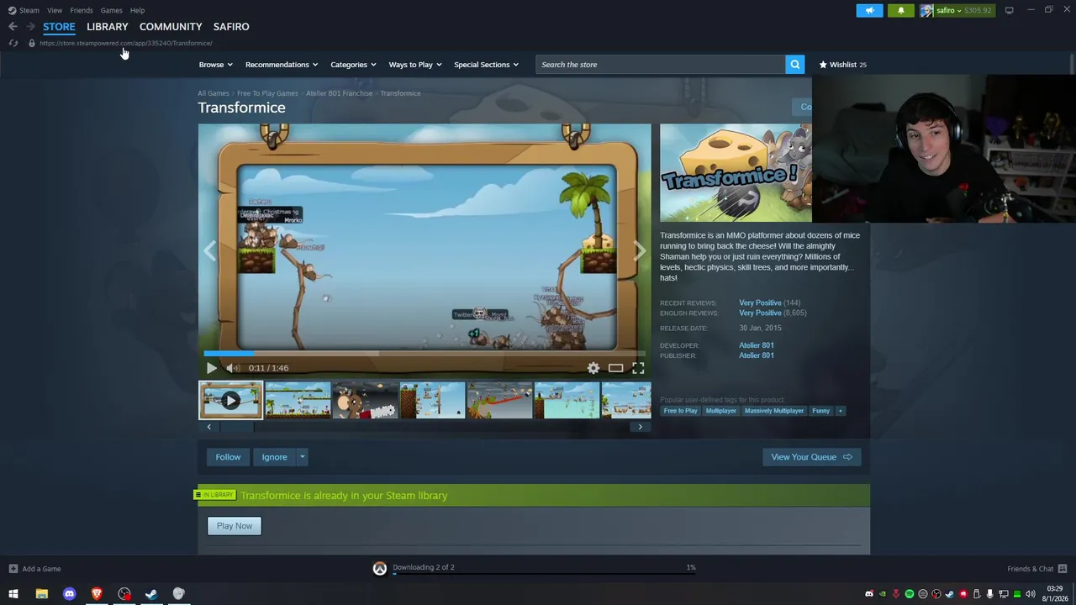Click the thumbnail strip left scroll arrow
Image resolution: width=1076 pixels, height=605 pixels.
pos(208,427)
